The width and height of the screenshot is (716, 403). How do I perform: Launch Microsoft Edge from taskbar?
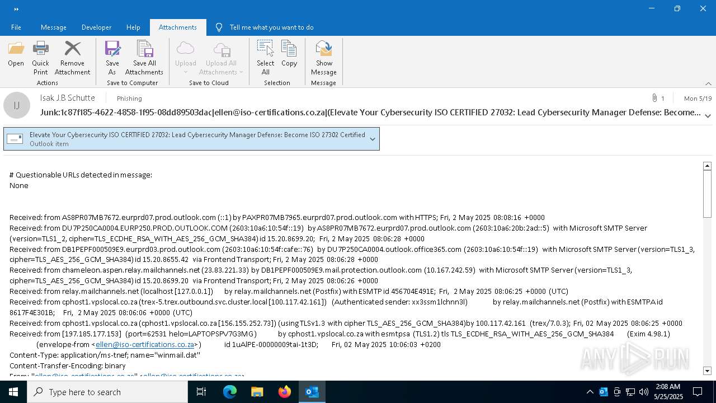(x=230, y=392)
